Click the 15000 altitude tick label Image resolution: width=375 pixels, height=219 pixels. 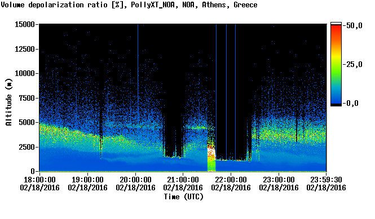tap(25, 24)
